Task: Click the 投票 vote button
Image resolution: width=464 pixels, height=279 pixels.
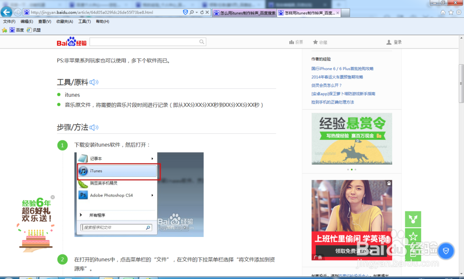Action: click(296, 42)
